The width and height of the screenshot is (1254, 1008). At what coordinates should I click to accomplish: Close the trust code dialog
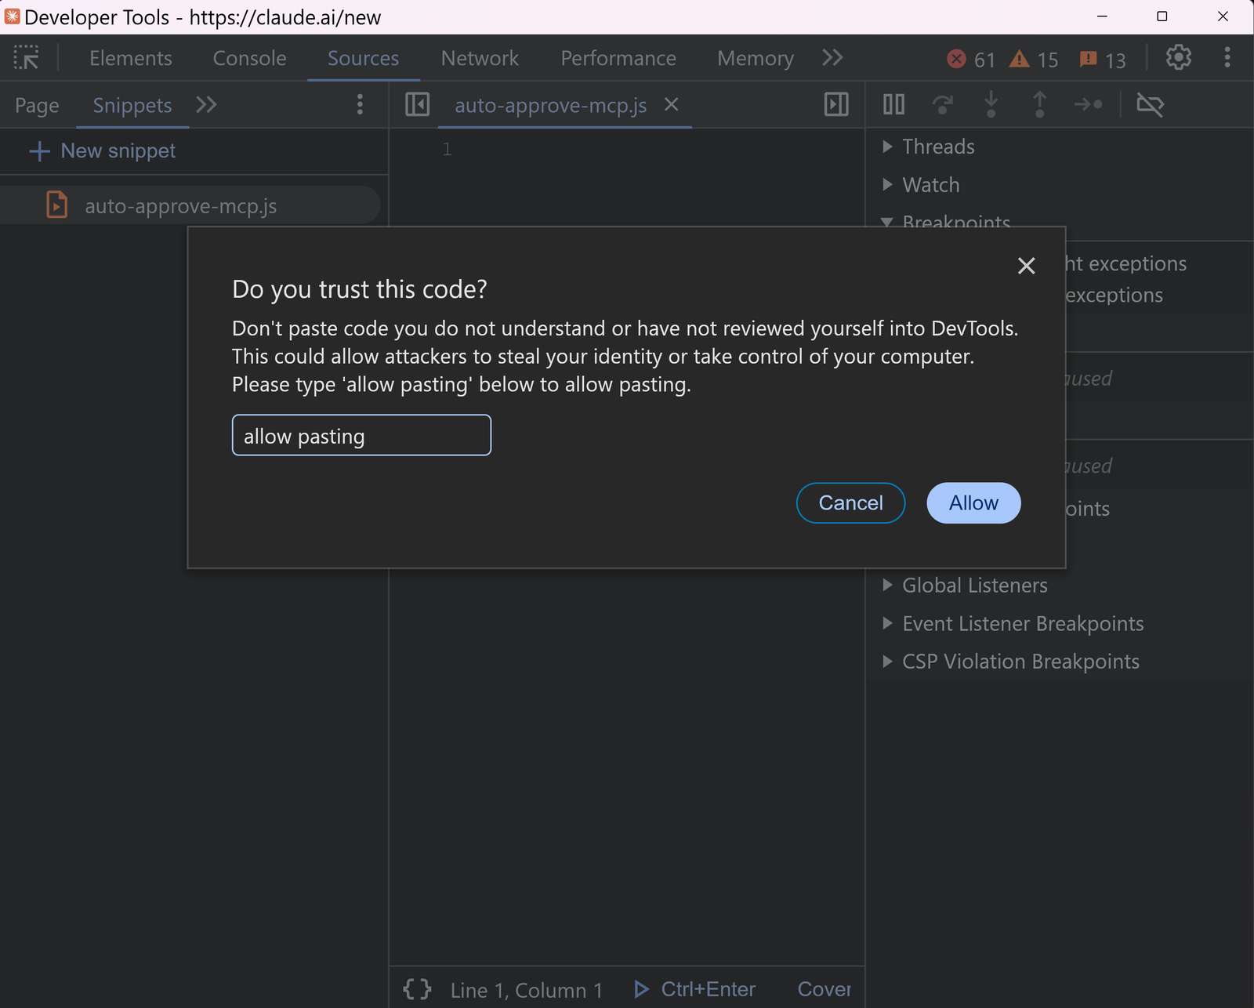click(1026, 266)
